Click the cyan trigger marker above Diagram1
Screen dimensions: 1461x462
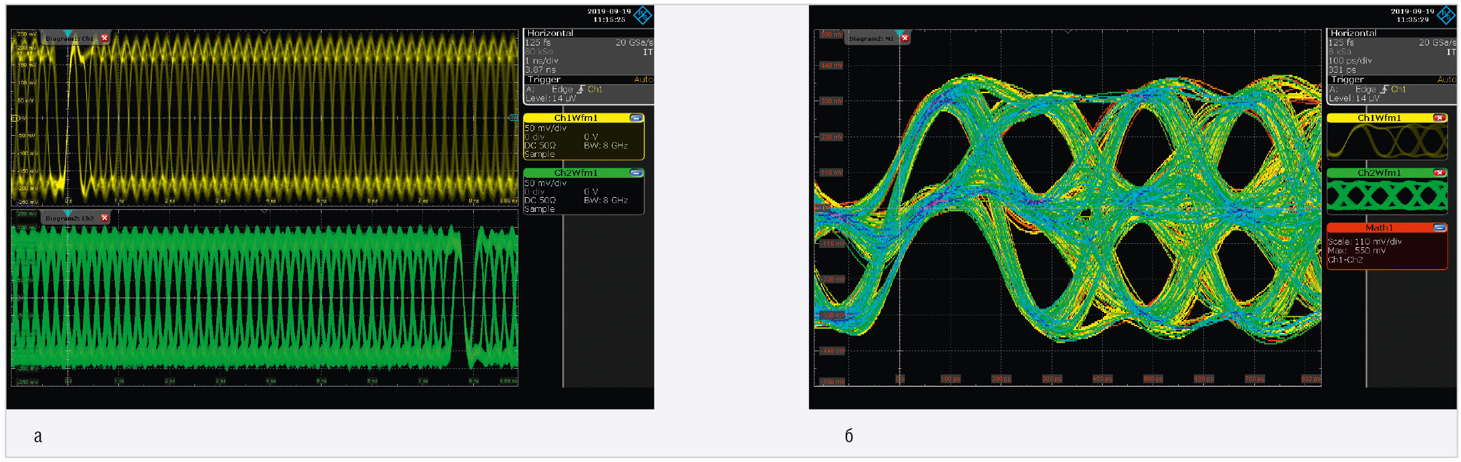(x=68, y=33)
